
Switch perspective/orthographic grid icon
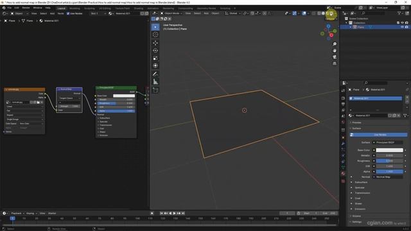tap(335, 64)
